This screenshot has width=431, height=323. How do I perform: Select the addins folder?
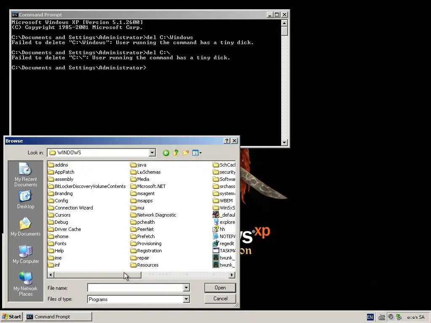58,165
